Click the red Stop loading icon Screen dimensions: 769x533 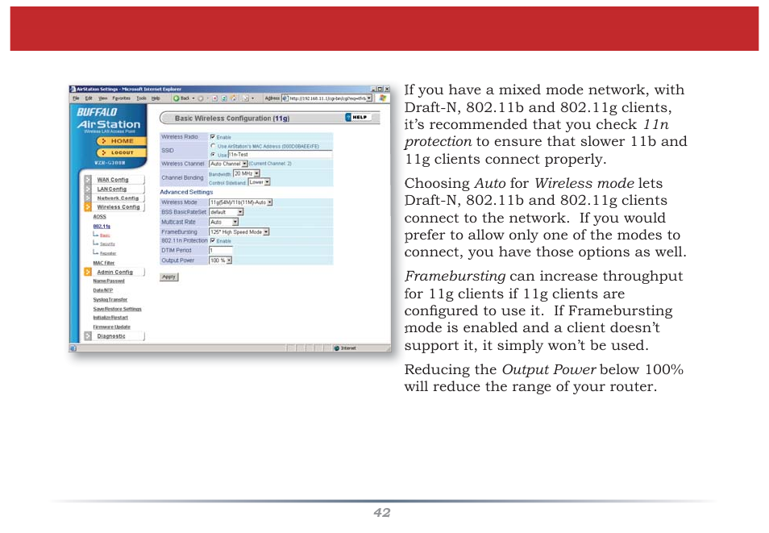tap(214, 98)
